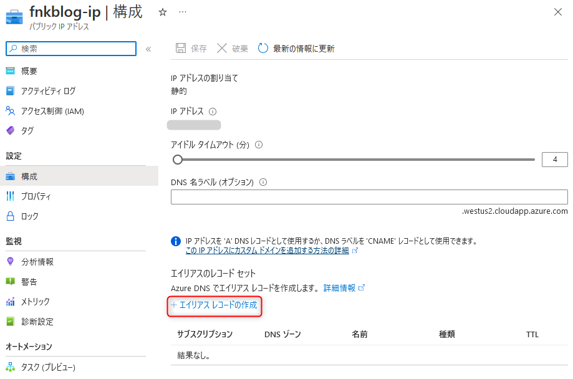Open the more options (...) icon

(x=183, y=11)
